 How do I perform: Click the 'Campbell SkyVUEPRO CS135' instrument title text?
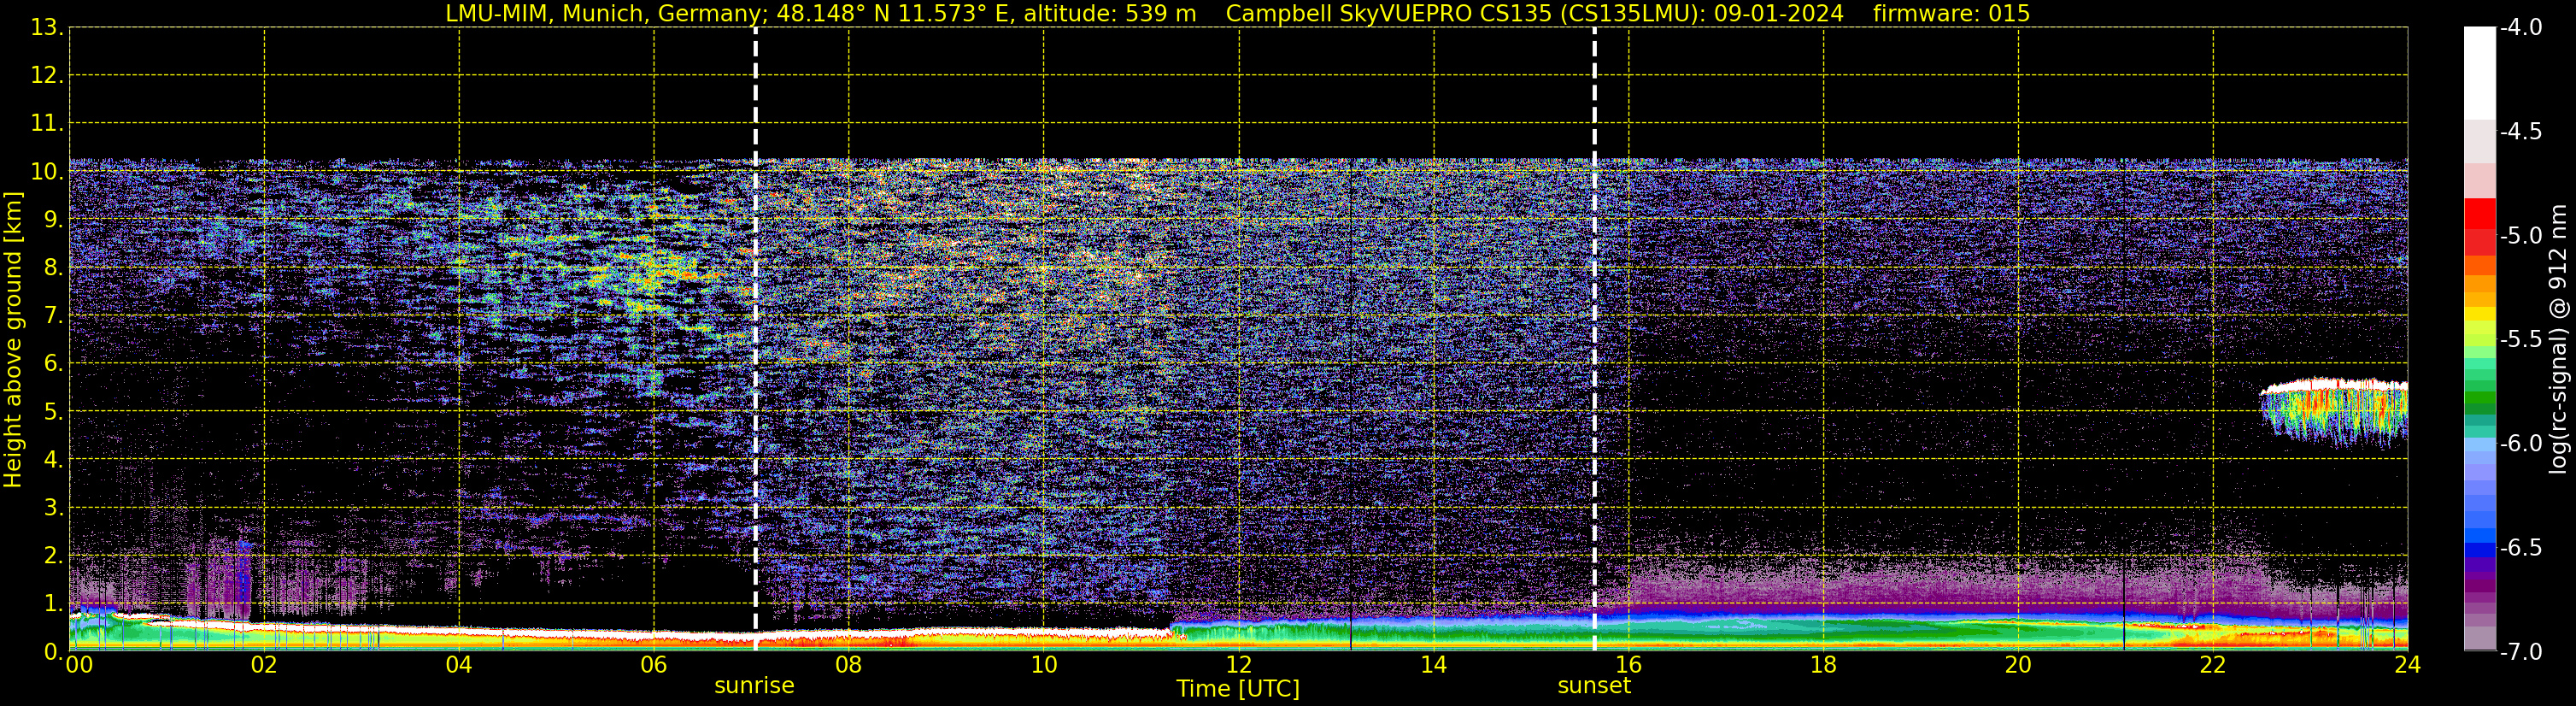1388,13
